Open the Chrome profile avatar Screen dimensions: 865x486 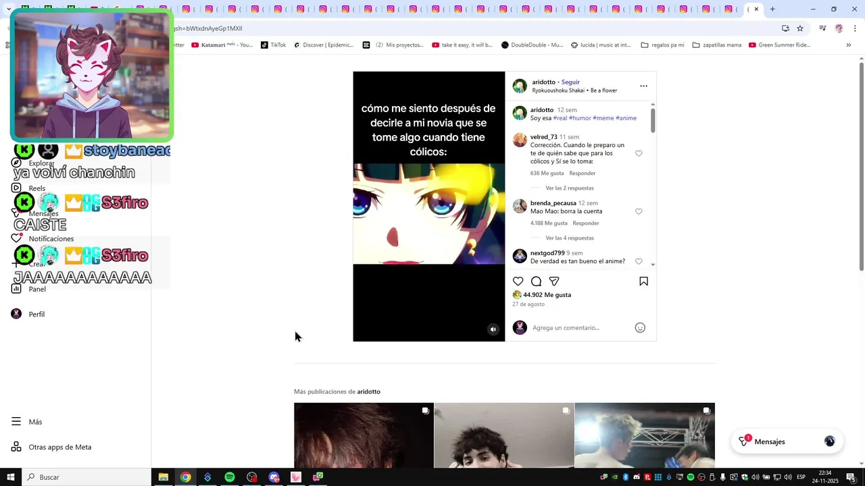coord(839,28)
